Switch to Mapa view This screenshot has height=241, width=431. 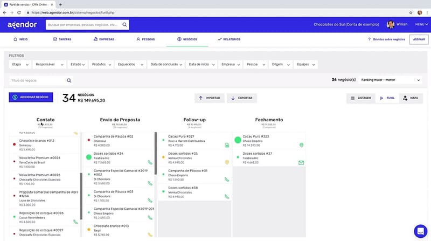click(411, 98)
